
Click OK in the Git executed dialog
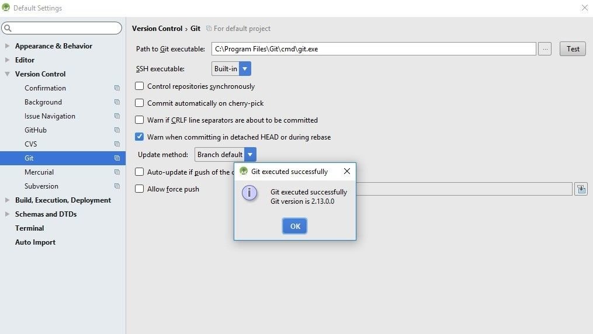[x=294, y=226]
